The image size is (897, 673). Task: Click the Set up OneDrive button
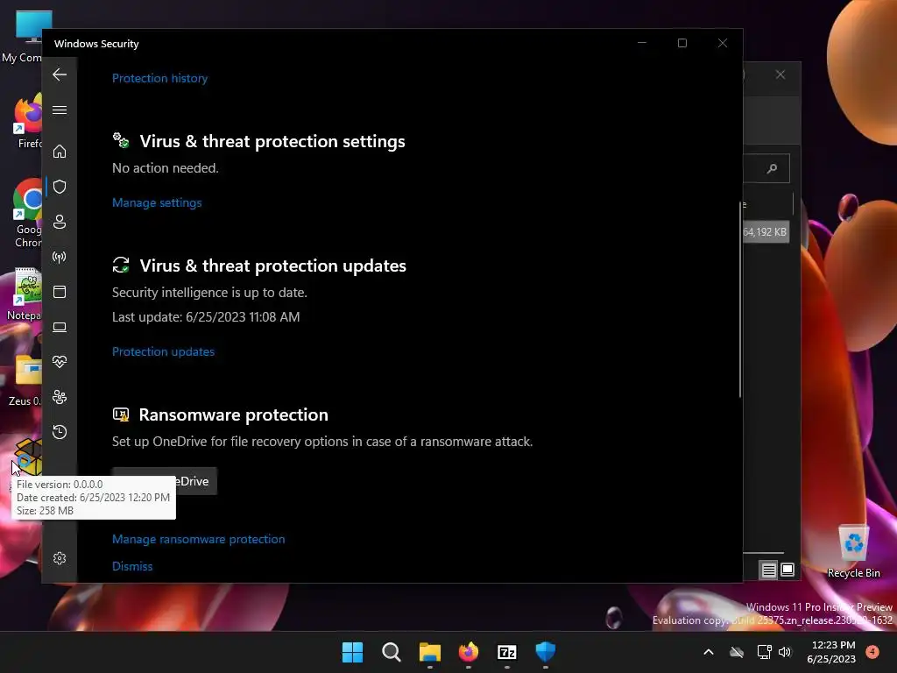(x=164, y=481)
